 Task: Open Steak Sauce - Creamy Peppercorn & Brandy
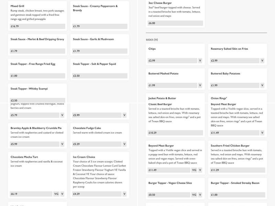(x=95, y=8)
